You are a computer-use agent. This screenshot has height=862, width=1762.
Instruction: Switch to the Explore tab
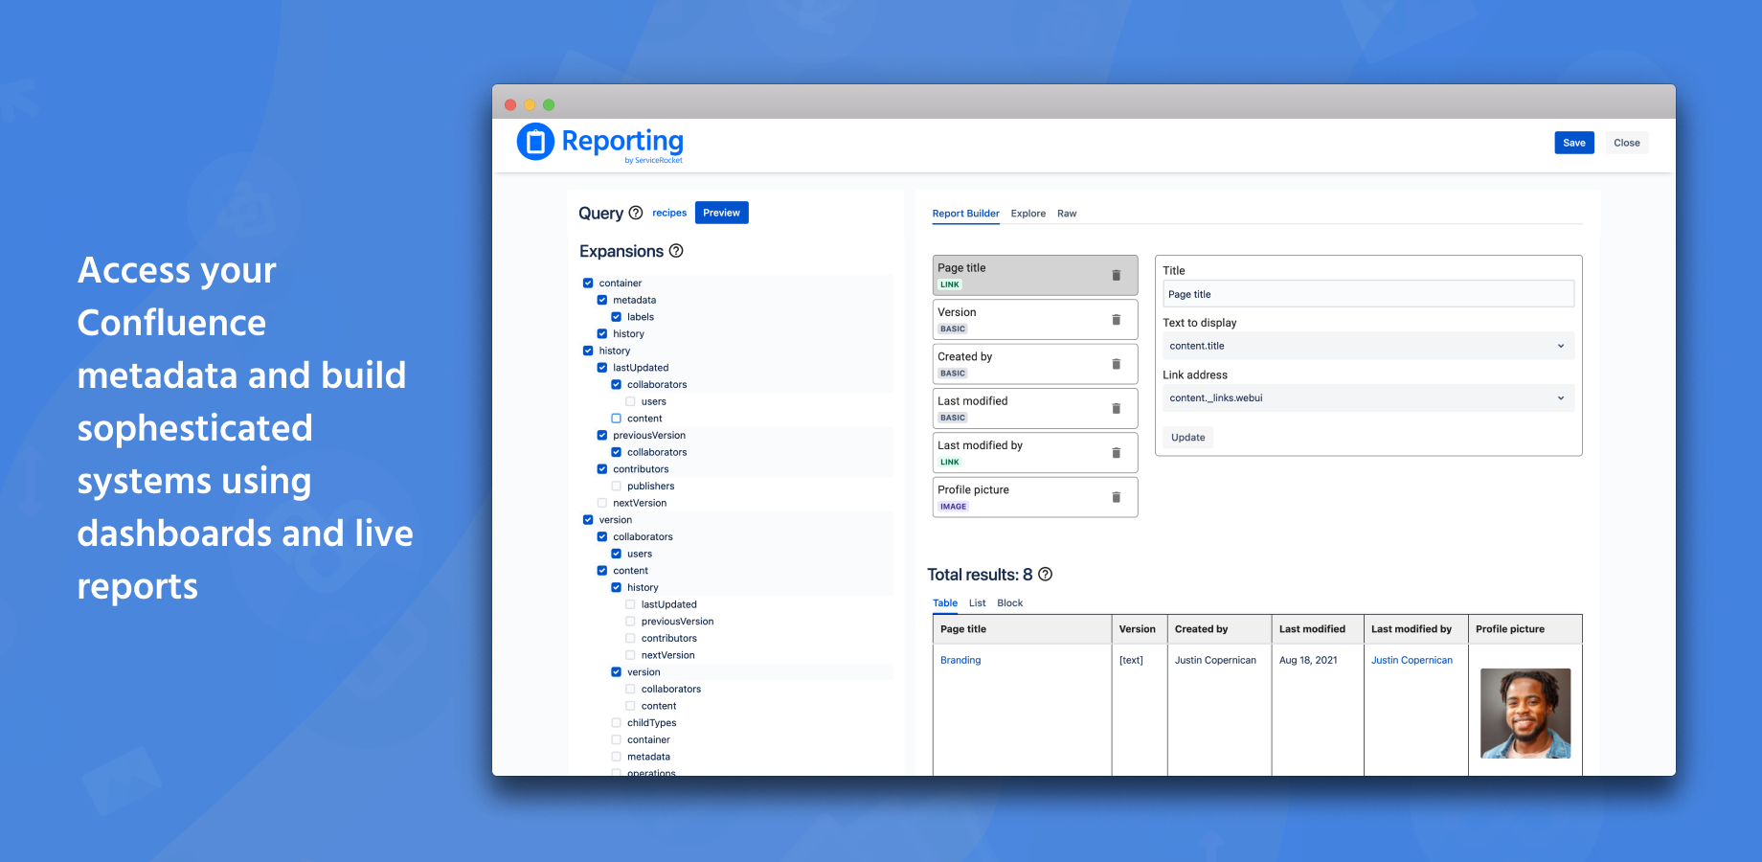click(1028, 214)
